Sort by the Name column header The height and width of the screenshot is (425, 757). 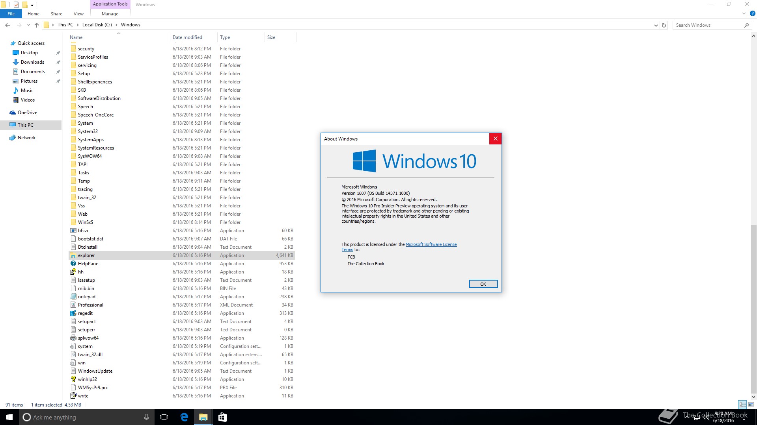76,37
